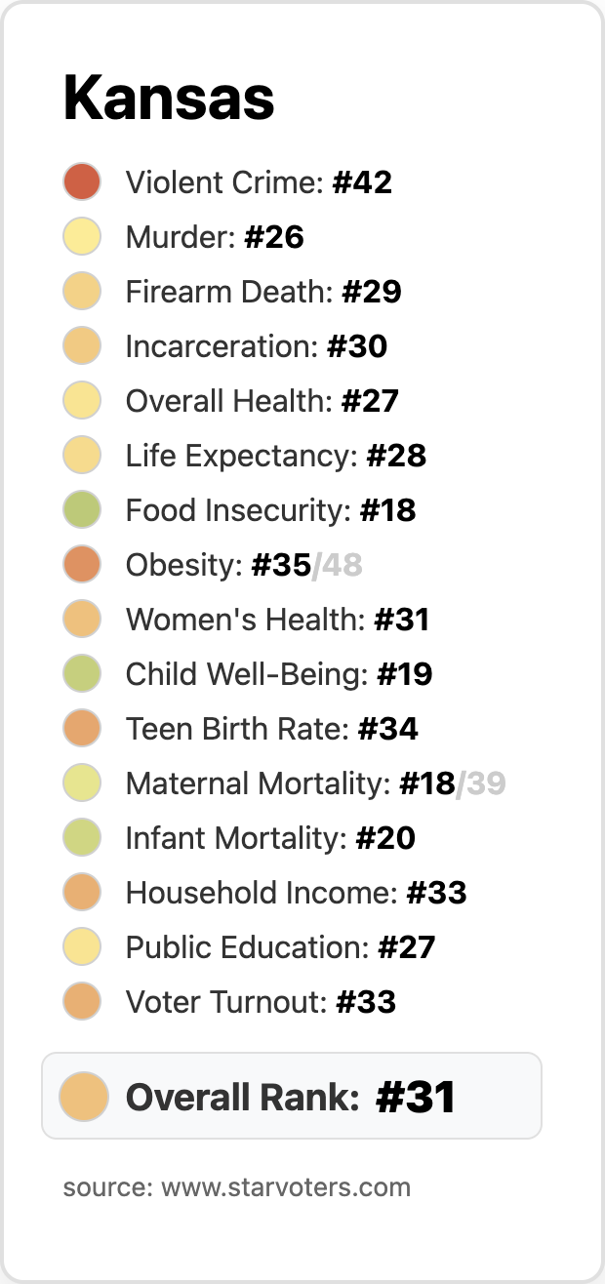Select the Maternal Mortality #18 entry
605x1284 pixels.
[x=290, y=783]
